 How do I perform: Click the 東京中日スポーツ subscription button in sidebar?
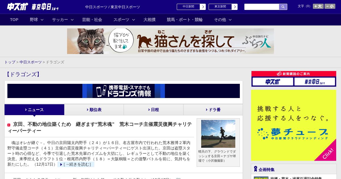tap(315, 82)
